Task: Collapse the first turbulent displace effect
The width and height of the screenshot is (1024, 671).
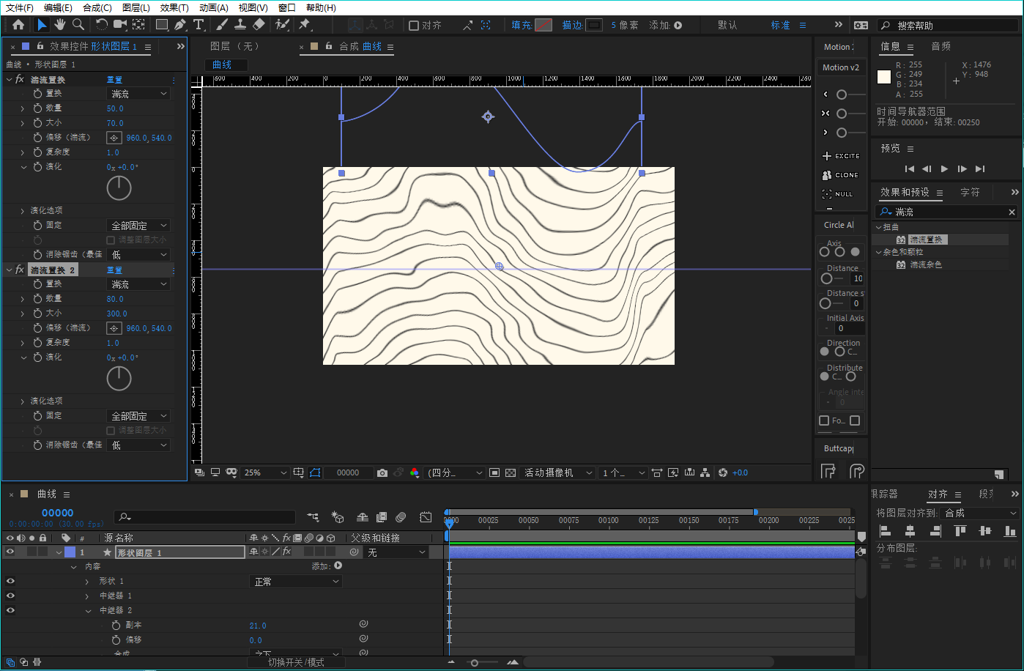Action: click(10, 79)
